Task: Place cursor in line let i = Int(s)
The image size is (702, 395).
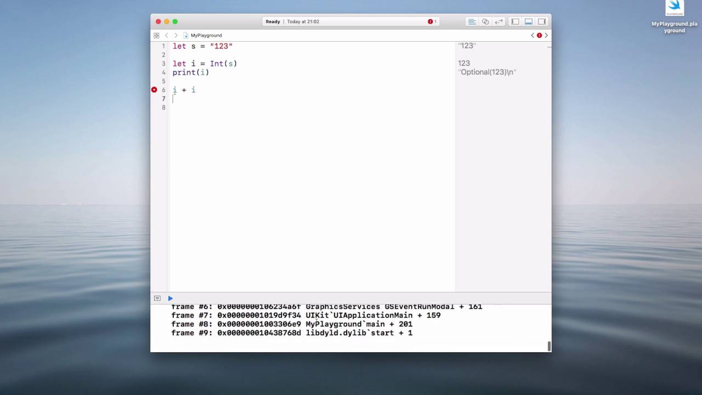Action: point(205,64)
